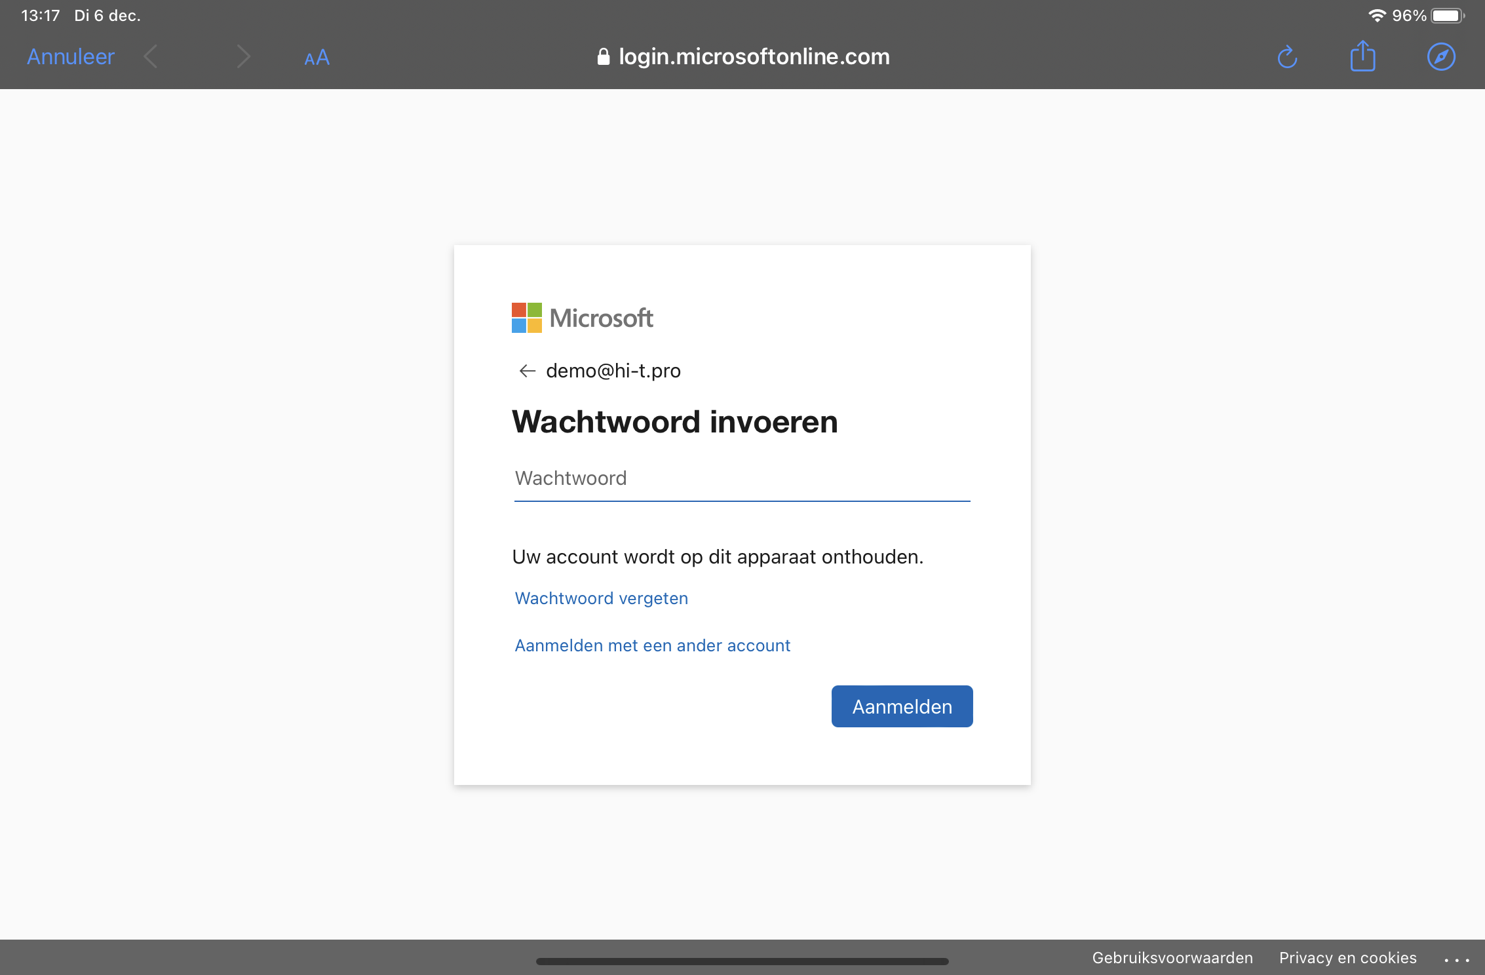1485x975 pixels.
Task: Go back with the browser back chevron
Action: [x=150, y=57]
